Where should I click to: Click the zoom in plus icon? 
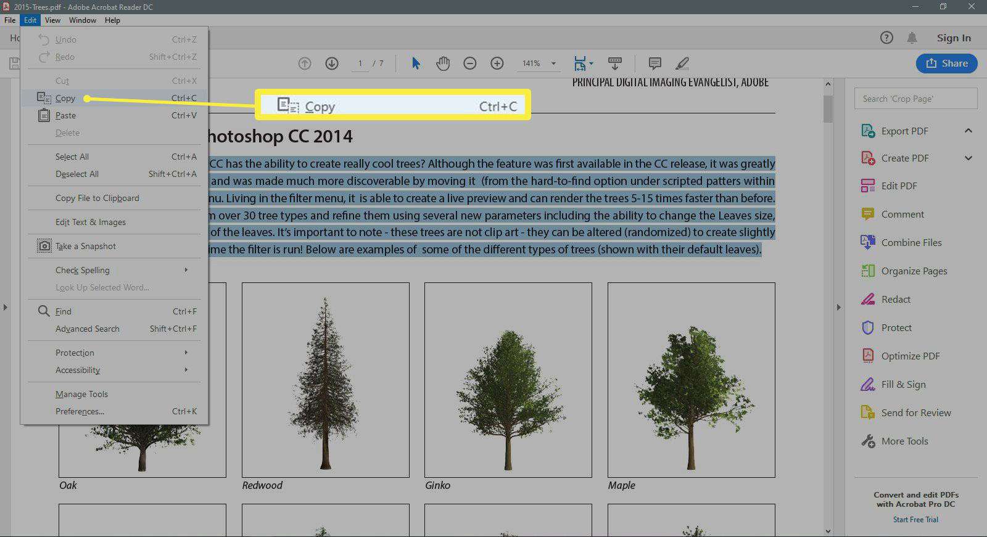point(497,64)
